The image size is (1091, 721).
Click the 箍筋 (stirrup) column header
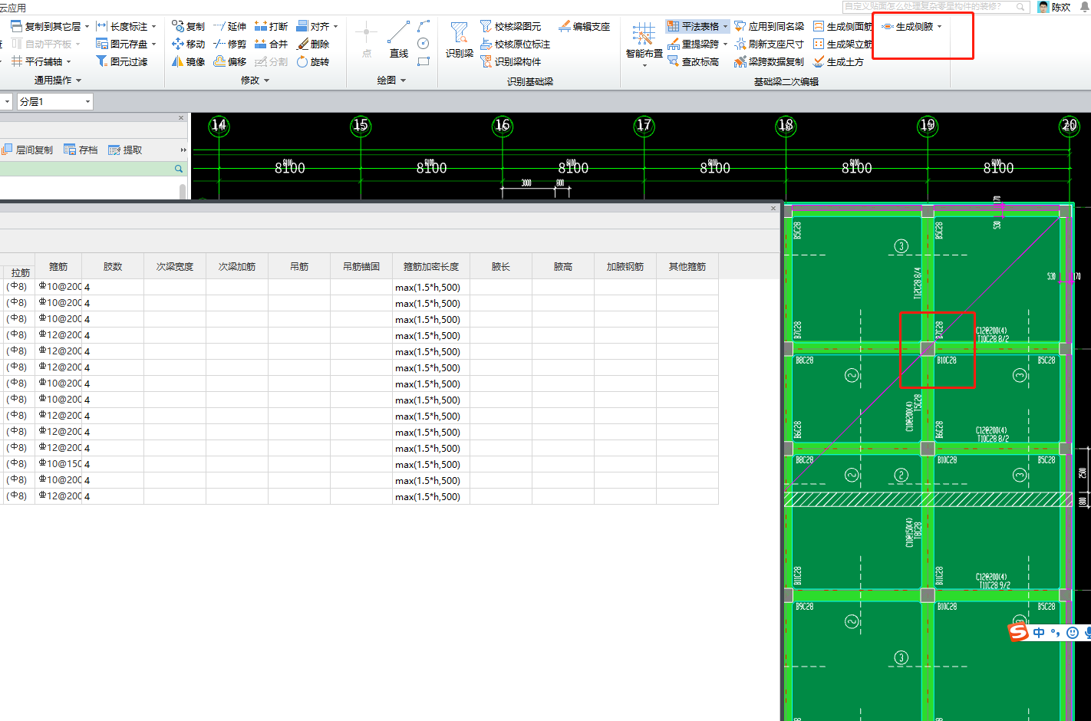coord(58,266)
